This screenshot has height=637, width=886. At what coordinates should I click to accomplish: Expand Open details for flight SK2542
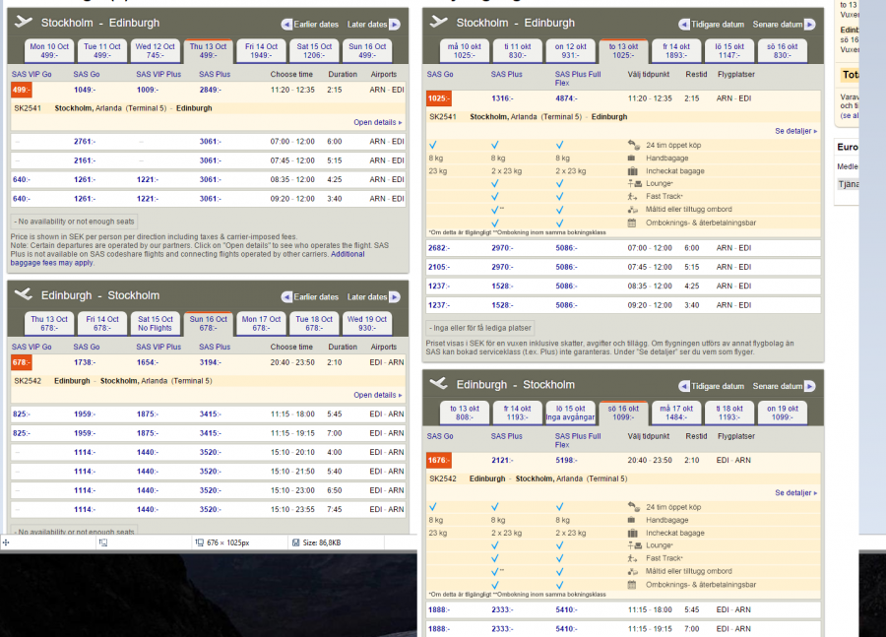pos(377,395)
